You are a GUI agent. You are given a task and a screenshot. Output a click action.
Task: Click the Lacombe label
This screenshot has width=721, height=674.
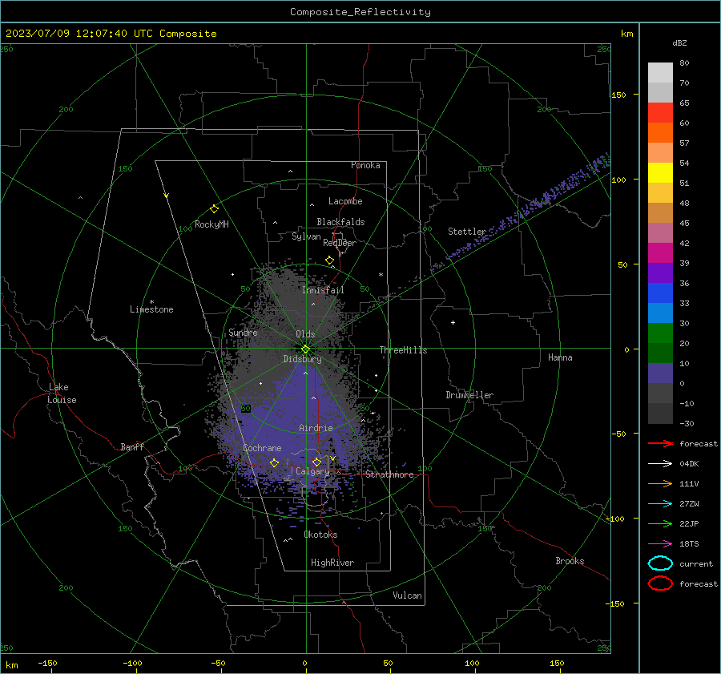[345, 201]
